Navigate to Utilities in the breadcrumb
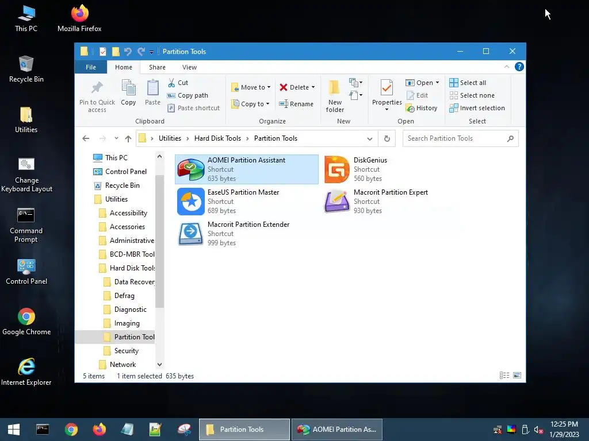 pos(170,138)
